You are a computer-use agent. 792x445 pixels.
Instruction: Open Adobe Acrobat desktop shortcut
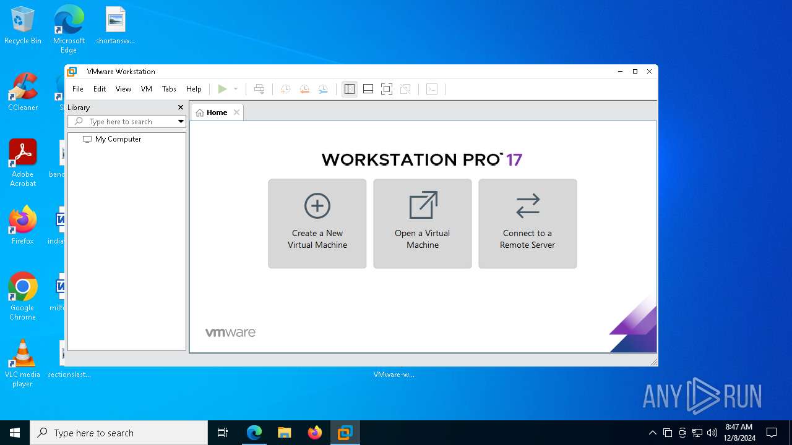click(23, 163)
